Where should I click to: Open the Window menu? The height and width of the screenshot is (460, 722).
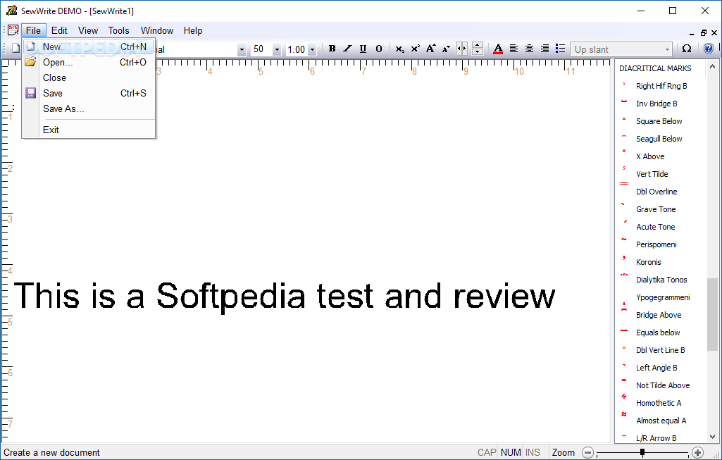157,30
